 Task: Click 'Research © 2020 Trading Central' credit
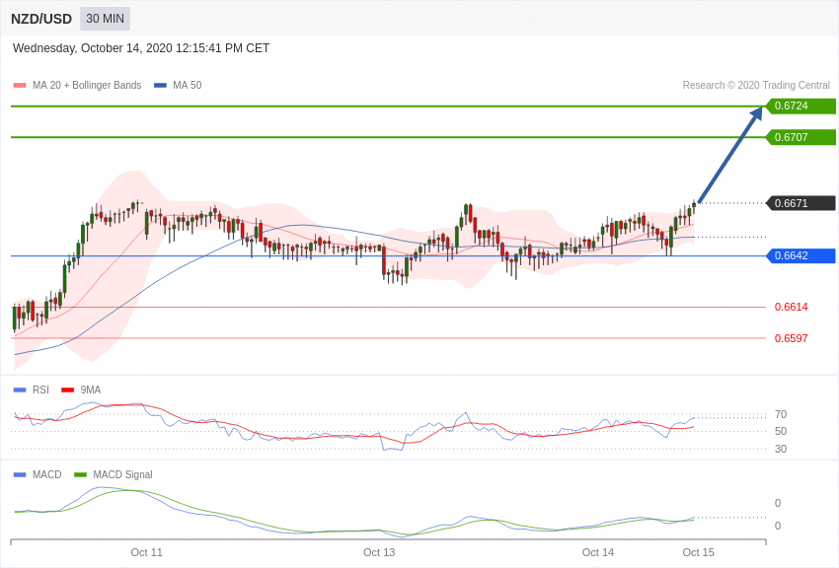tap(756, 85)
